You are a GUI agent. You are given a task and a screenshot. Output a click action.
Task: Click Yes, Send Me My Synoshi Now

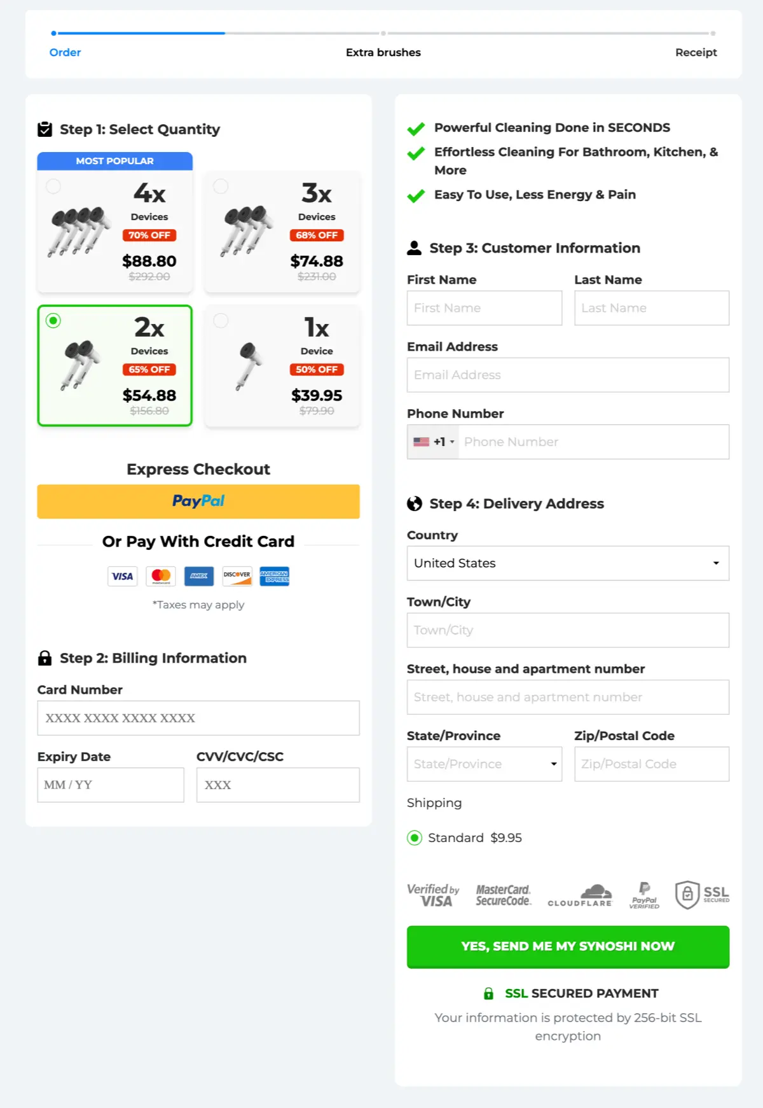(x=568, y=946)
